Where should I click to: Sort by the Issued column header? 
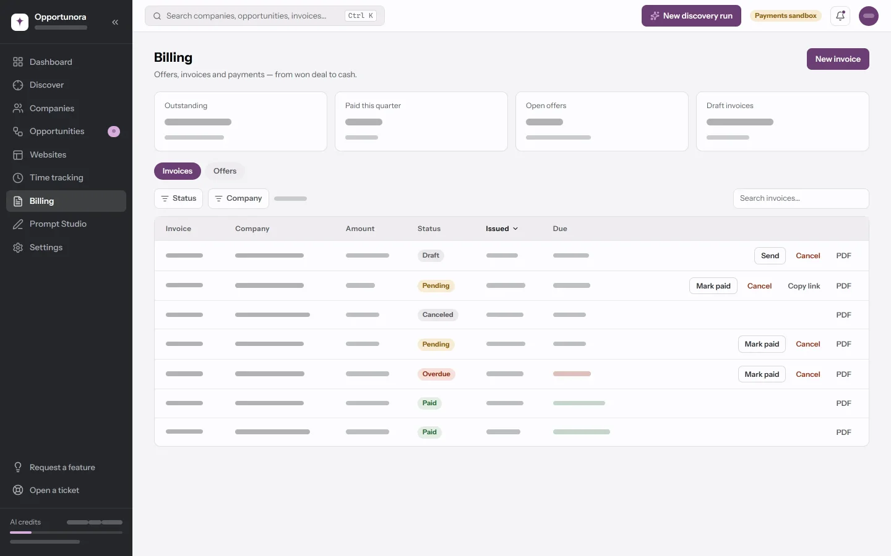502,229
